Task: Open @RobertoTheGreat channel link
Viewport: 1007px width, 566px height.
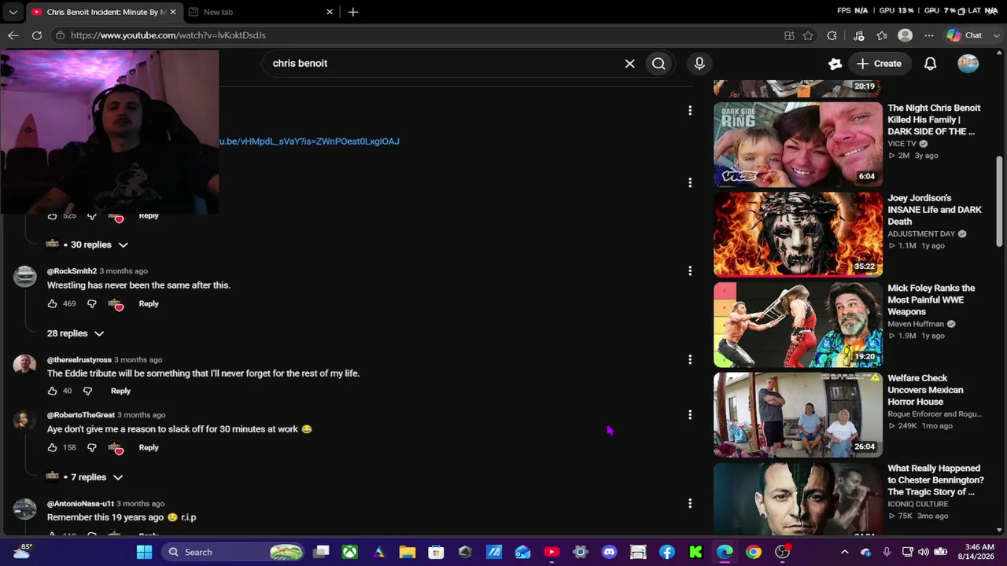Action: [80, 415]
